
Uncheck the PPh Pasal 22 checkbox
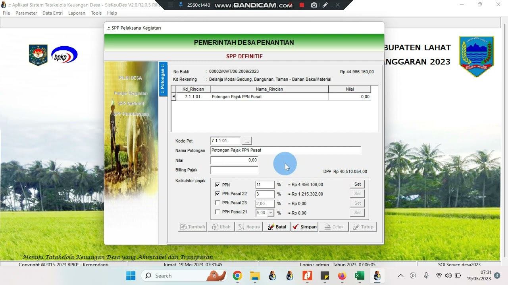click(217, 194)
